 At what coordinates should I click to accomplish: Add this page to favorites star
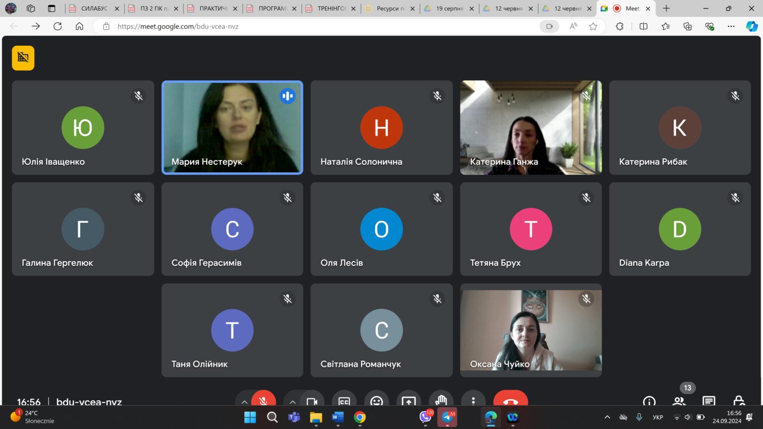tap(593, 26)
